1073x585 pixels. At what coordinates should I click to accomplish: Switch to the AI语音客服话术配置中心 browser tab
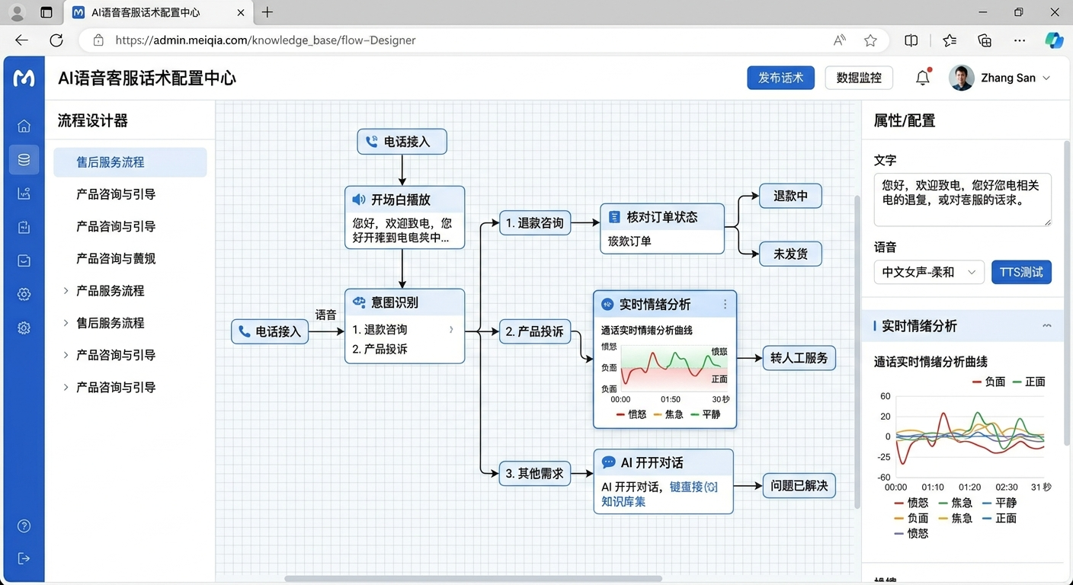pos(156,13)
